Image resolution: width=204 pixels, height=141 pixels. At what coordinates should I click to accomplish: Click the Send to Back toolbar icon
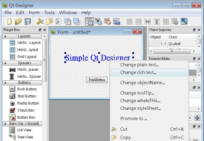coord(68,21)
